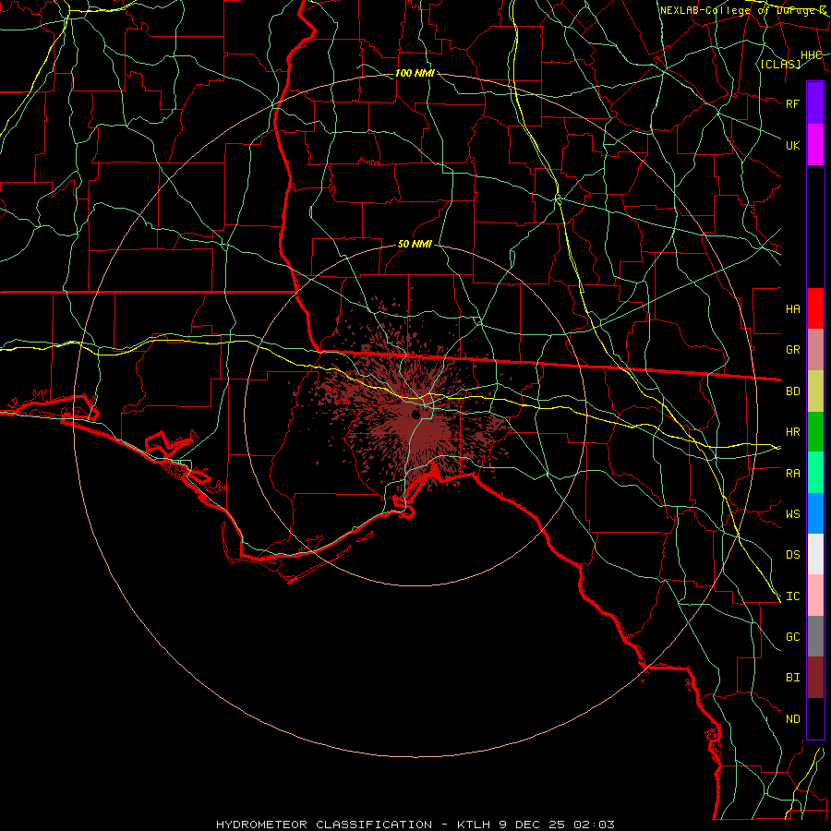Click the HR green legend swatch
The width and height of the screenshot is (831, 831).
[x=815, y=432]
